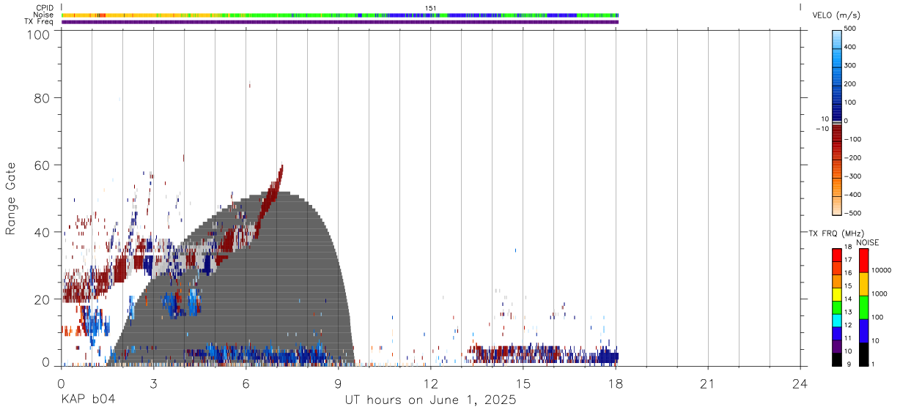Image resolution: width=900 pixels, height=415 pixels.
Task: Click the 10000 label on NOISE scale
Action: [880, 270]
